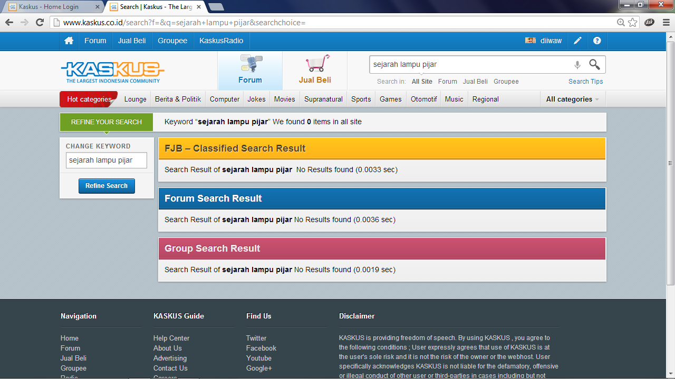Open the About Us link
The width and height of the screenshot is (675, 379).
[168, 348]
